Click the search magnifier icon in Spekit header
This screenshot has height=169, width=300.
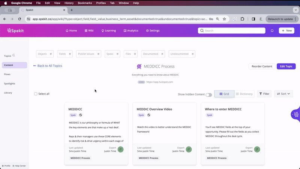pyautogui.click(x=202, y=31)
